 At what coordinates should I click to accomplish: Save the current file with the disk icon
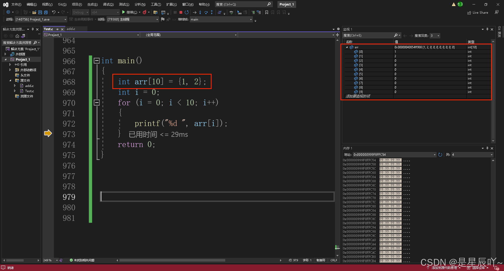point(40,12)
